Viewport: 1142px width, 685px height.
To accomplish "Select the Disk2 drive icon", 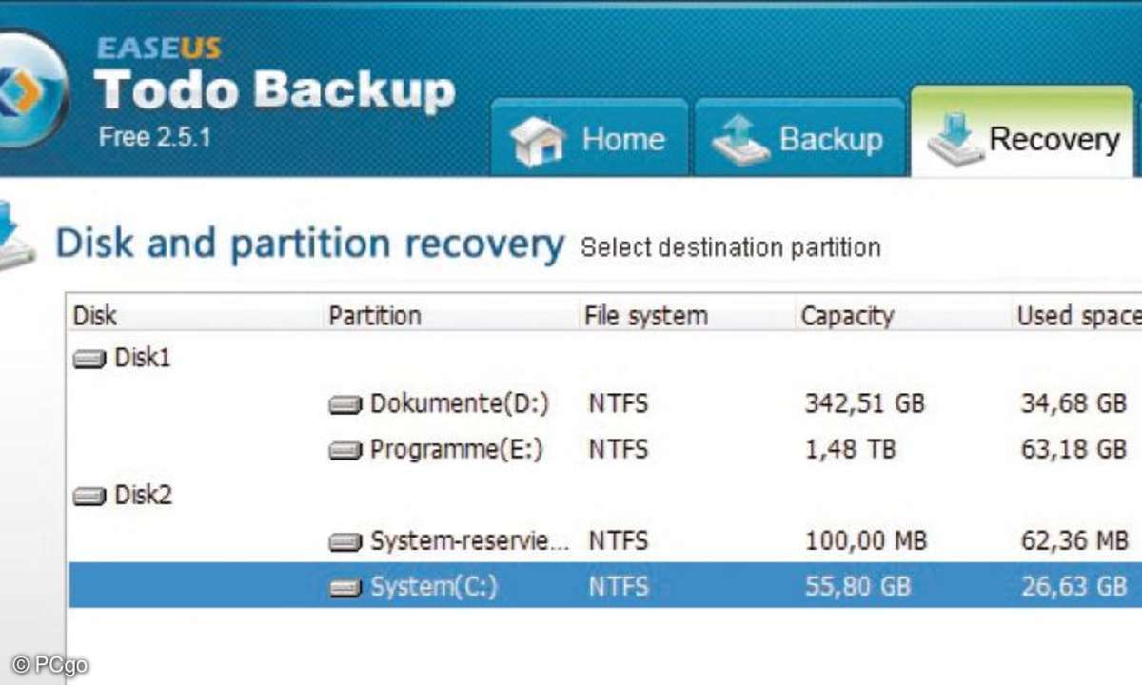I will coord(90,497).
